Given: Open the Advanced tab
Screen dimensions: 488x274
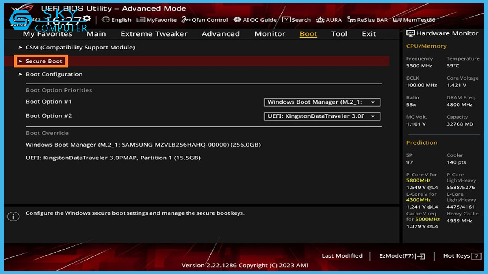Looking at the screenshot, I should 221,34.
